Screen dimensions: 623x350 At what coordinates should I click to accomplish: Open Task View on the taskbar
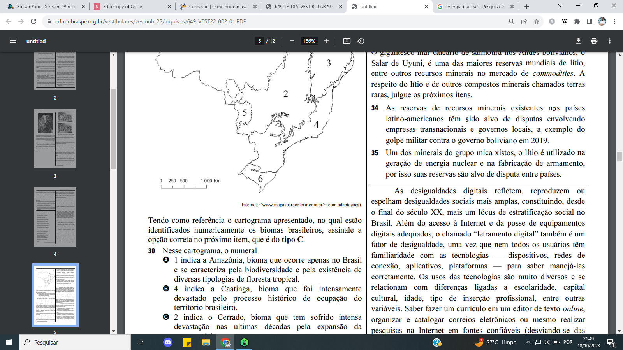pos(140,342)
